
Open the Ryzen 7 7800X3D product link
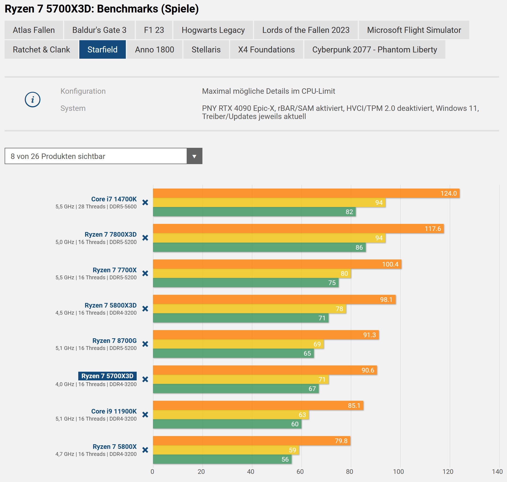[x=111, y=234]
